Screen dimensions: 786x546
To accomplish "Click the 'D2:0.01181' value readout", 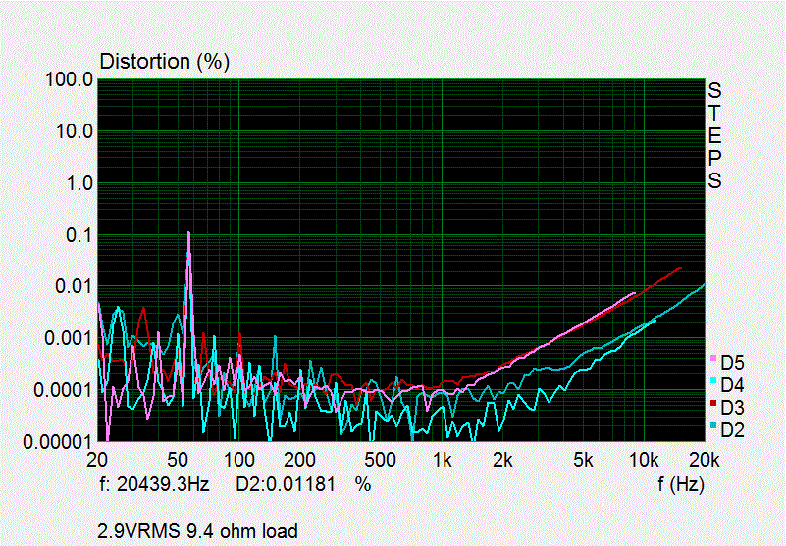I will pos(286,484).
